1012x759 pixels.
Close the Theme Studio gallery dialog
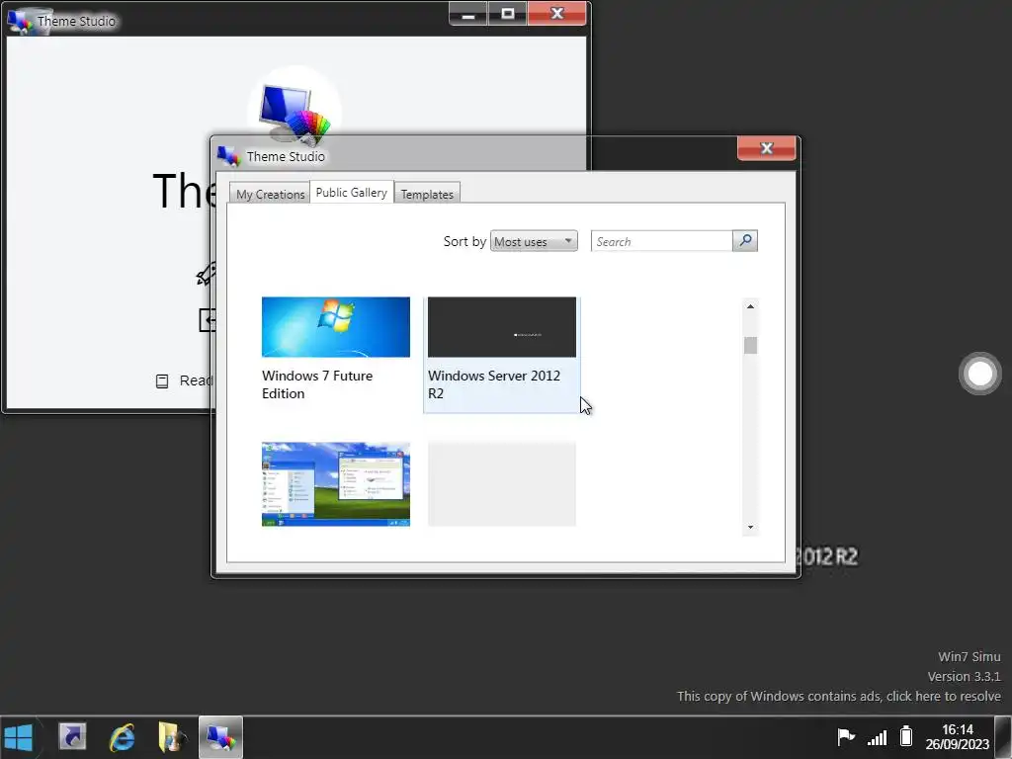(x=766, y=148)
